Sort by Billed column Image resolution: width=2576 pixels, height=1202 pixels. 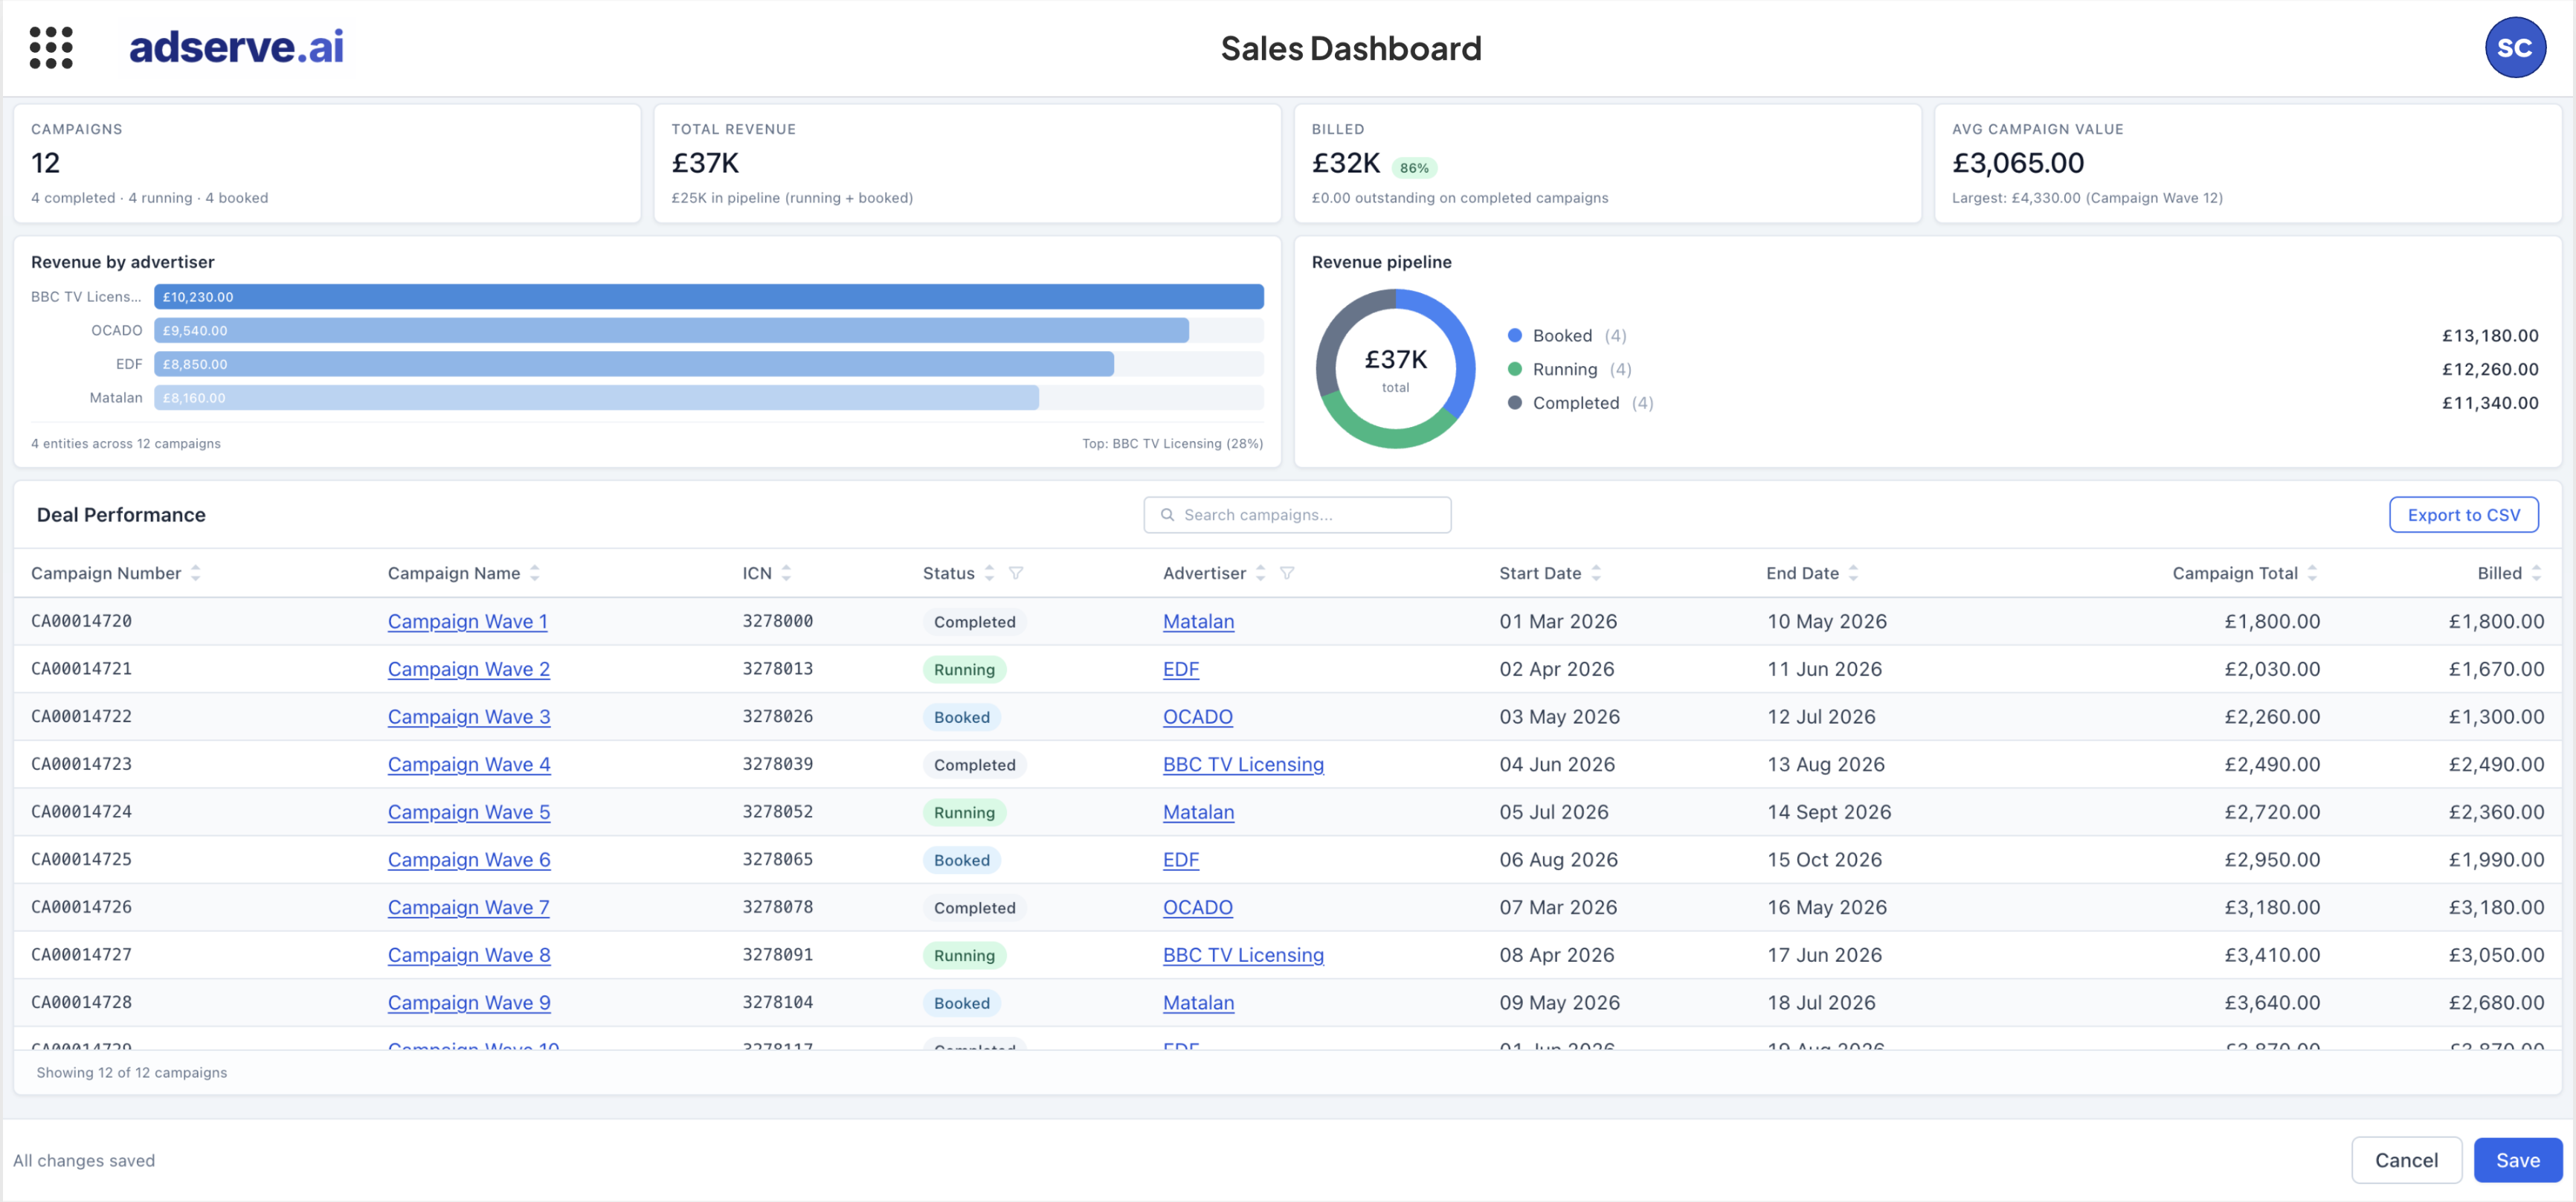2536,573
